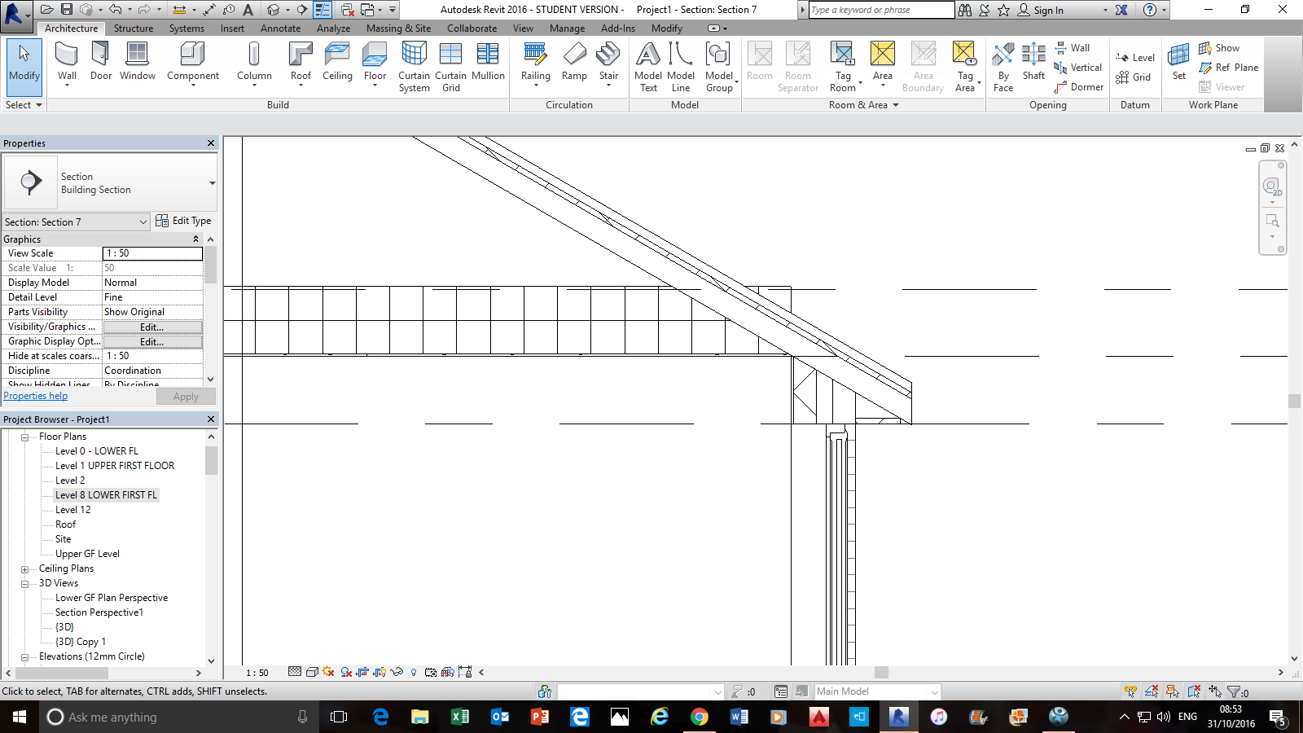Click the Save icon in the quick access toolbar
Screen dimensions: 1303x733
coord(67,10)
